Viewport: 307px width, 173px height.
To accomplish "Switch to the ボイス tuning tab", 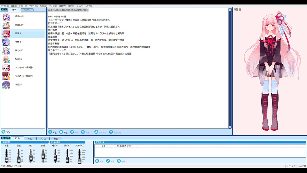I will point(30,139).
